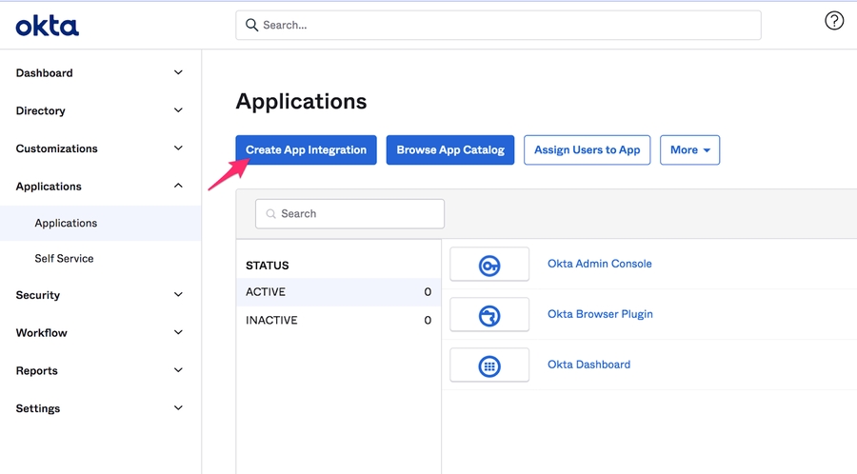
Task: Expand the Dashboard sidebar section
Action: 178,73
